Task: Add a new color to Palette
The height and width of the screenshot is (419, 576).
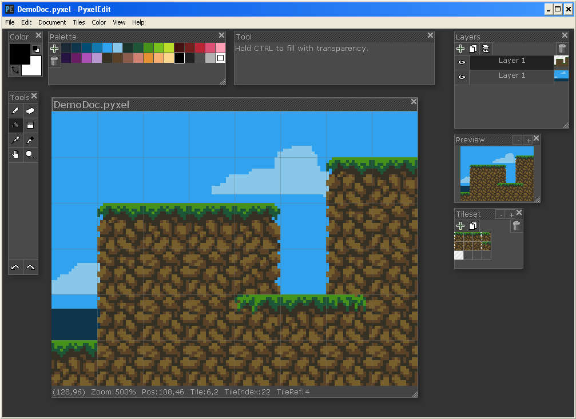Action: (54, 49)
